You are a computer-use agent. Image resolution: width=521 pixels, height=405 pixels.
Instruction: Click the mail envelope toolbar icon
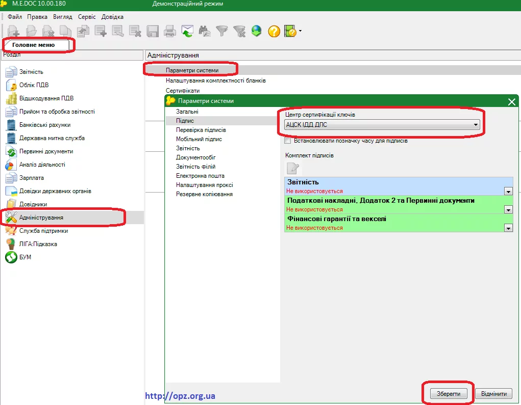(x=187, y=31)
